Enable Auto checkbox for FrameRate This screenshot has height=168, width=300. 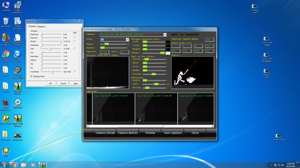(x=75, y=72)
